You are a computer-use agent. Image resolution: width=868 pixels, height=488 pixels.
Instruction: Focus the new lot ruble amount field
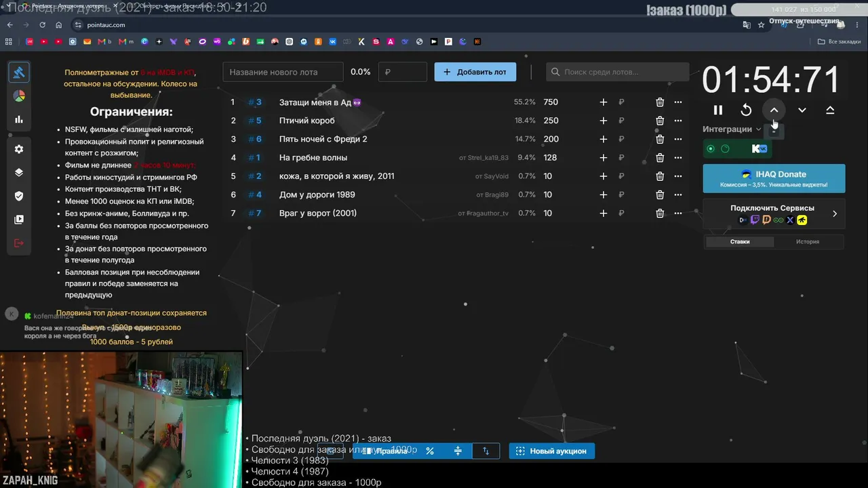[403, 72]
